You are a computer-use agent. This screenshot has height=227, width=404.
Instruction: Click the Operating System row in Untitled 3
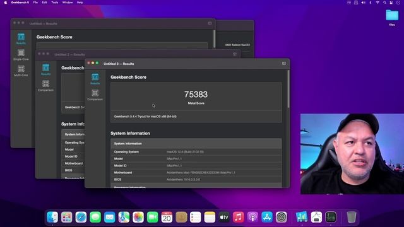tap(196, 152)
